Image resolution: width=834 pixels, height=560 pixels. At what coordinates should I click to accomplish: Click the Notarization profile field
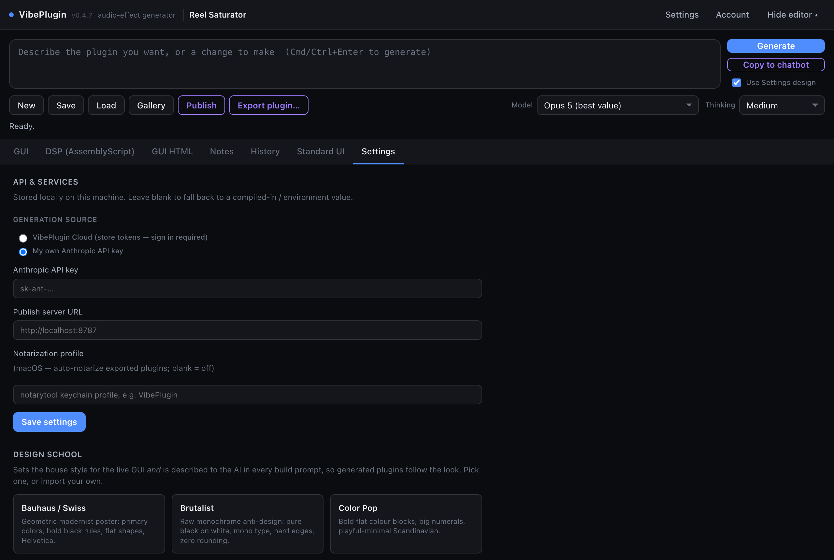[247, 395]
